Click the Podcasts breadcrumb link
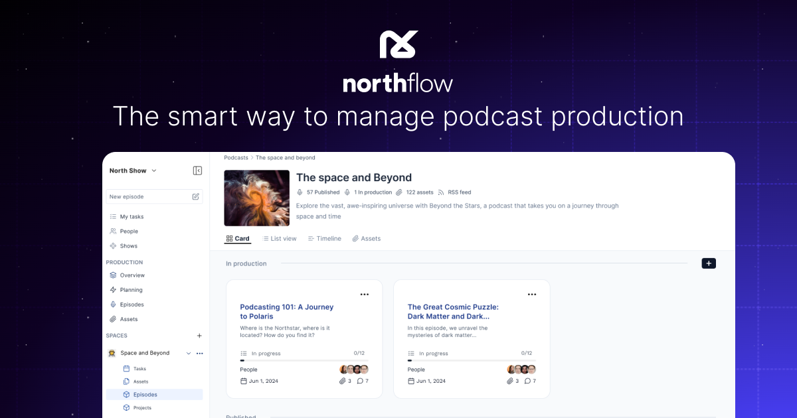The image size is (797, 418). (236, 157)
